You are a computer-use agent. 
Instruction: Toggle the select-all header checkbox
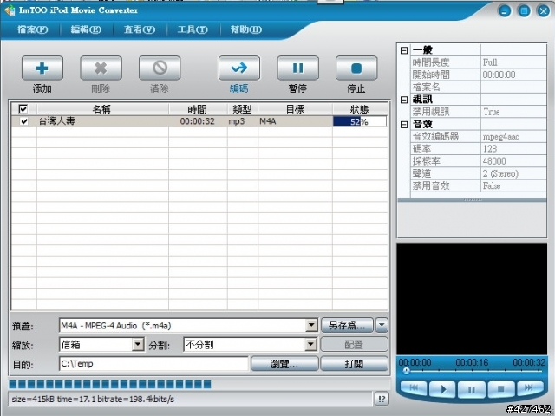23,108
